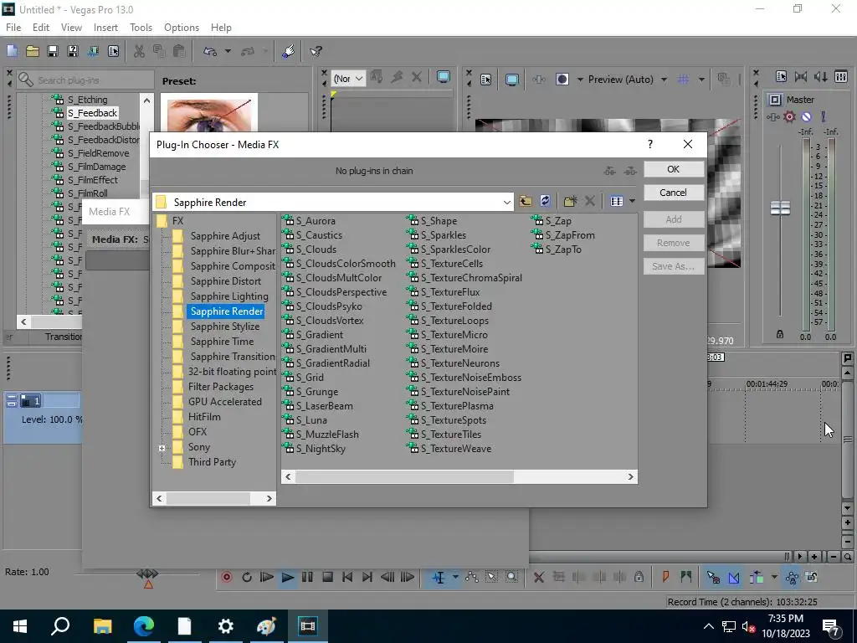
Task: Open the Edit menu
Action: [41, 28]
